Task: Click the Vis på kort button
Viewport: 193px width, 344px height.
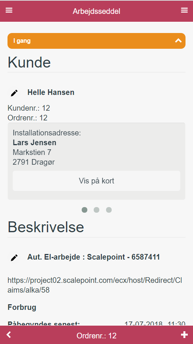Action: coord(96,181)
